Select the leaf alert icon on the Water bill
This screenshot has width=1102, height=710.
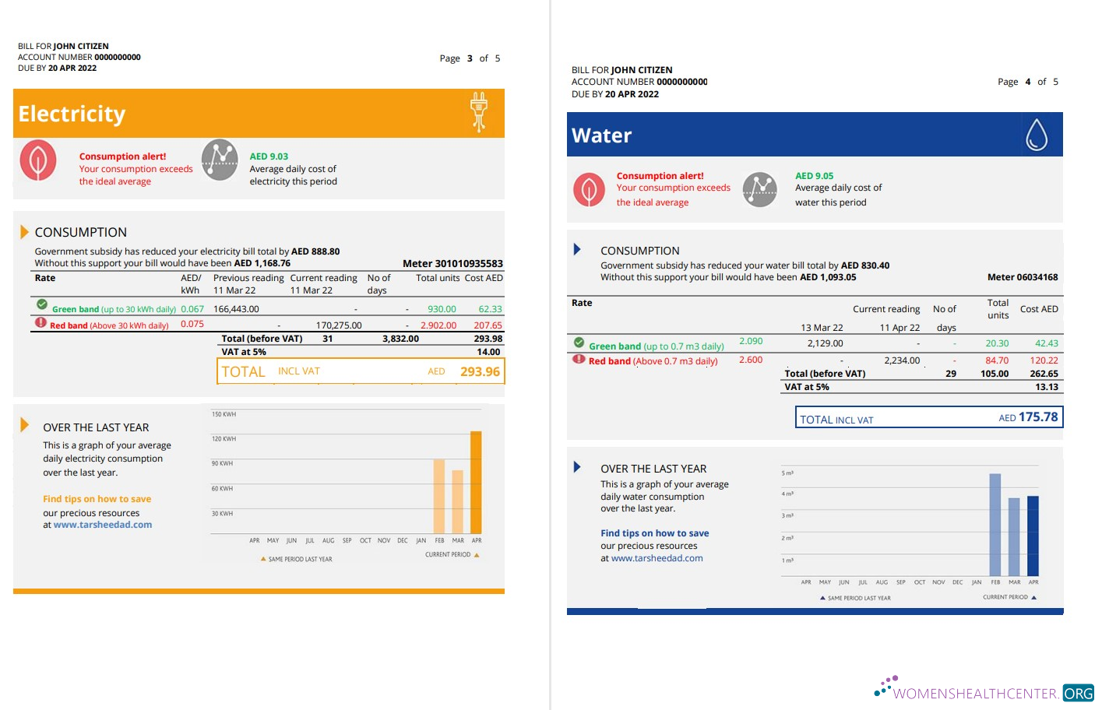click(x=589, y=189)
